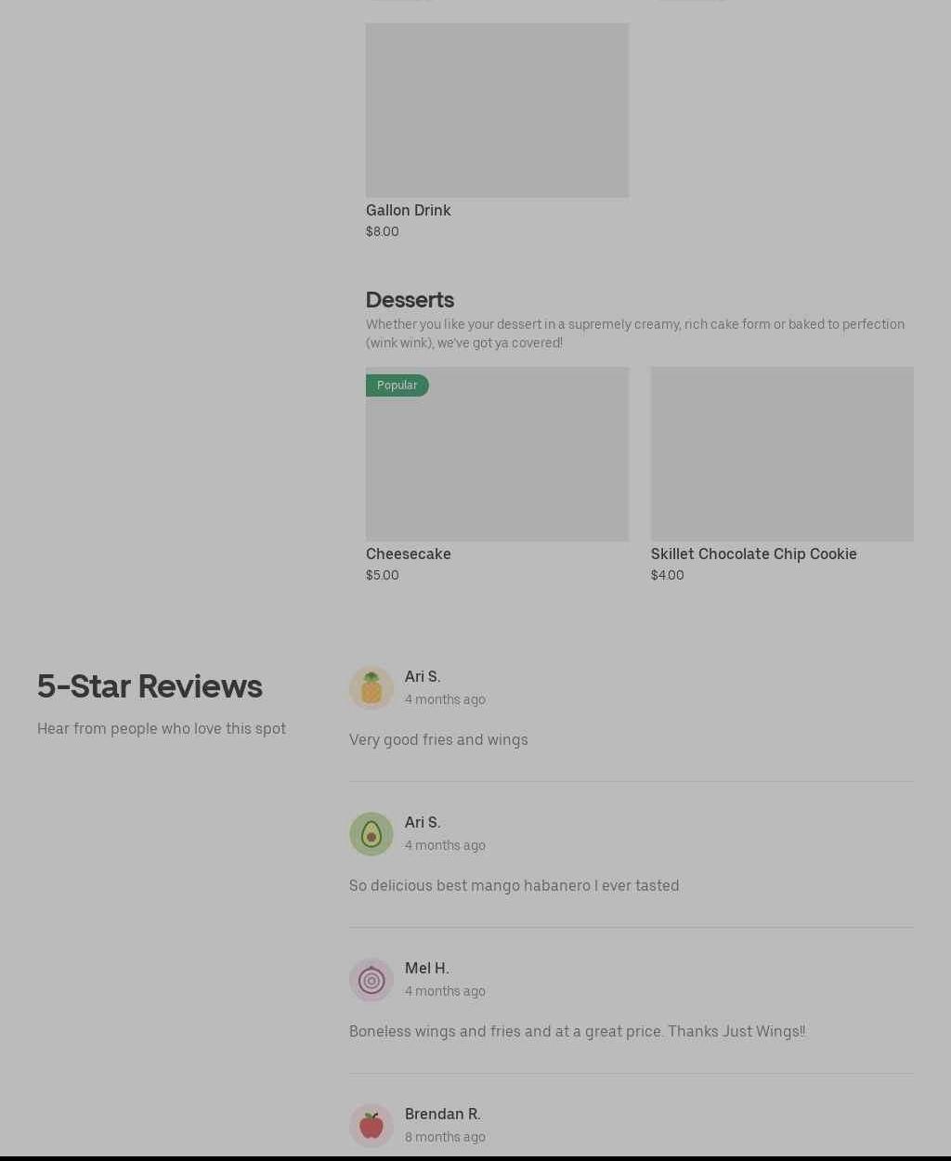This screenshot has height=1161, width=951.
Task: Click the apple avatar for Brendan R.
Action: [371, 1126]
